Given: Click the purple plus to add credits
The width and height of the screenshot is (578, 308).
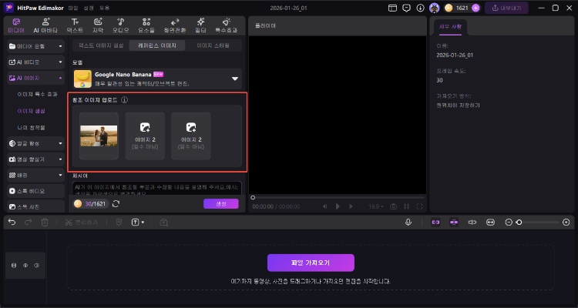Looking at the screenshot, I should tap(476, 8).
